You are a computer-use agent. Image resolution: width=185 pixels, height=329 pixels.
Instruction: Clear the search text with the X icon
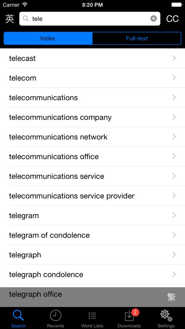(x=153, y=19)
